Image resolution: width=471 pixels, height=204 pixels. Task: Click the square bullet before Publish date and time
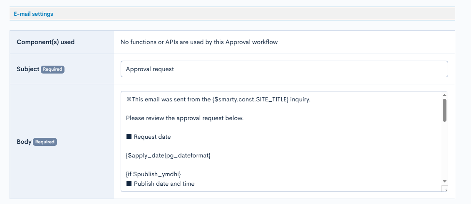tap(129, 184)
